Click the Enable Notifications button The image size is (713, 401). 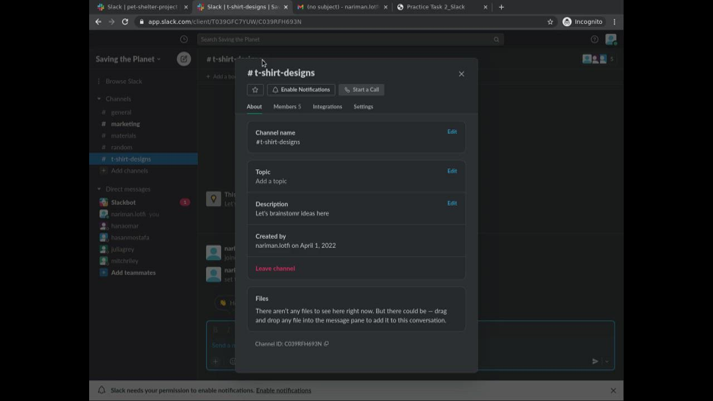301,90
